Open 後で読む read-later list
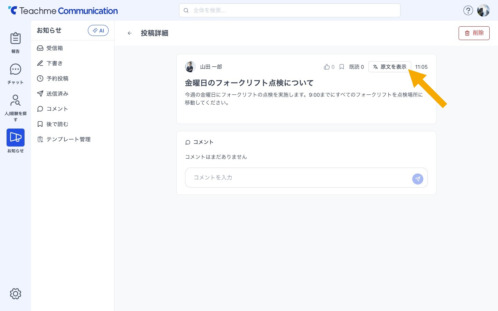This screenshot has height=311, width=498. tap(73, 124)
